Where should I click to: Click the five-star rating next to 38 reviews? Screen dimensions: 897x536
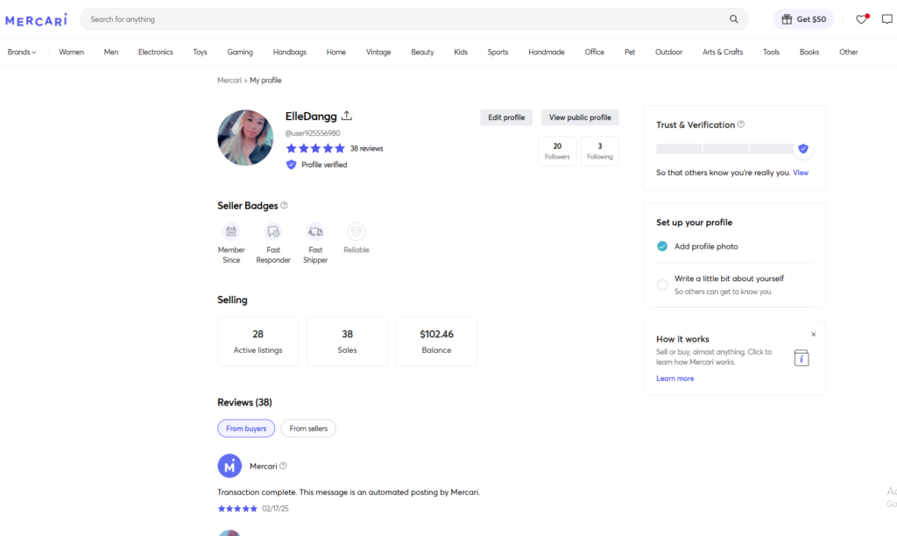(x=315, y=149)
